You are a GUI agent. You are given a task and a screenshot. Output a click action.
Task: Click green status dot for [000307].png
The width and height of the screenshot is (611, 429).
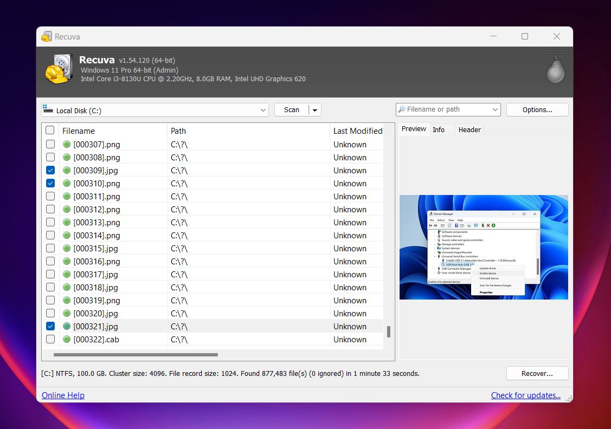pyautogui.click(x=67, y=145)
